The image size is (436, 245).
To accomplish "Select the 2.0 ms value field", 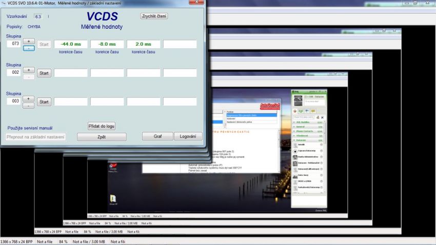I will (144, 44).
